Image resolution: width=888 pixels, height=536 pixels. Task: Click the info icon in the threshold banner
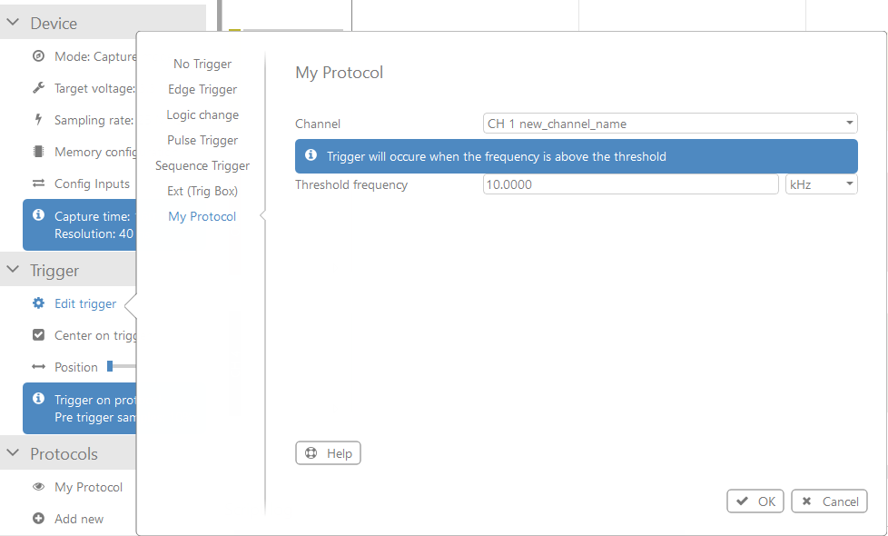point(311,155)
